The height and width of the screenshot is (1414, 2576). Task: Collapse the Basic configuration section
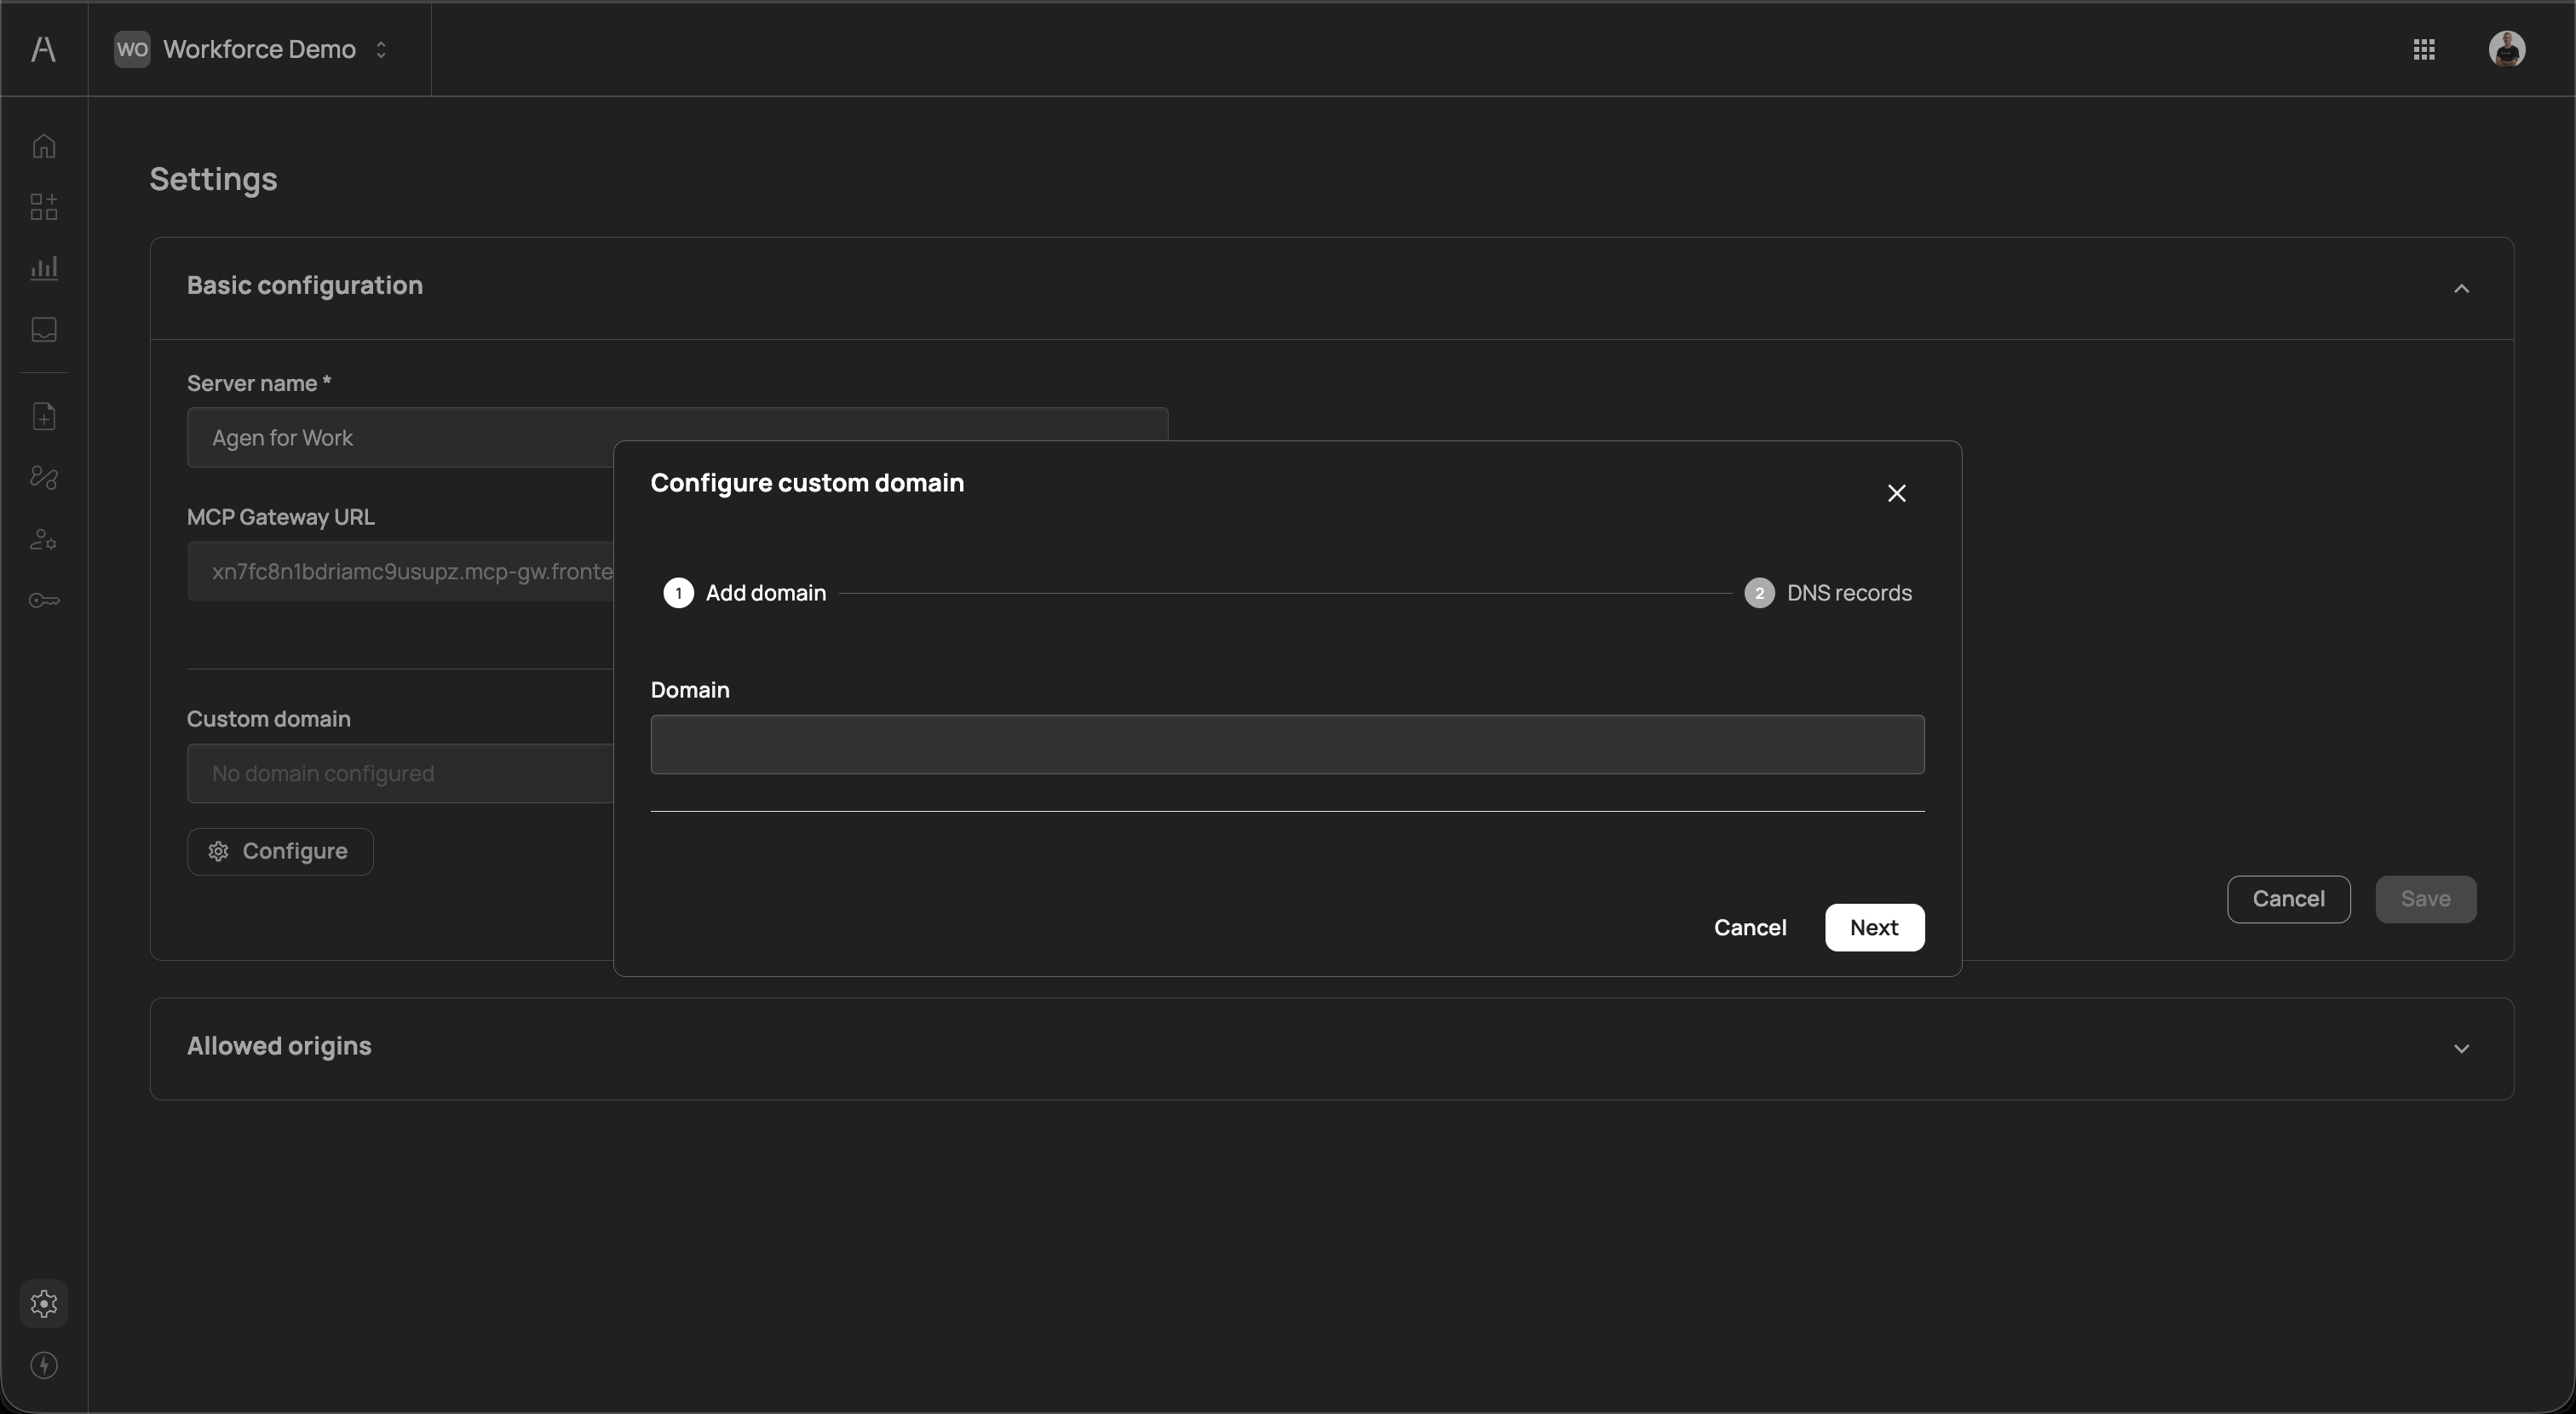(2461, 288)
